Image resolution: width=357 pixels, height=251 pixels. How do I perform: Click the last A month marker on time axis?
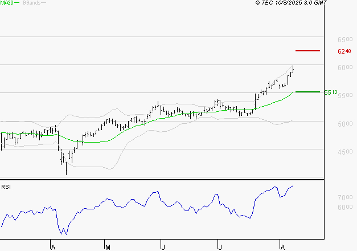[x=282, y=246]
